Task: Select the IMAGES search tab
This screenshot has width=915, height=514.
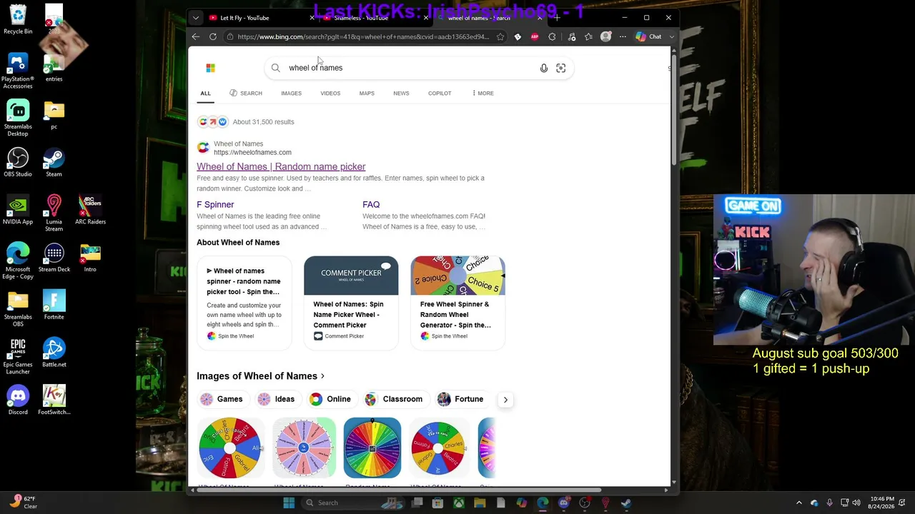Action: coord(291,94)
